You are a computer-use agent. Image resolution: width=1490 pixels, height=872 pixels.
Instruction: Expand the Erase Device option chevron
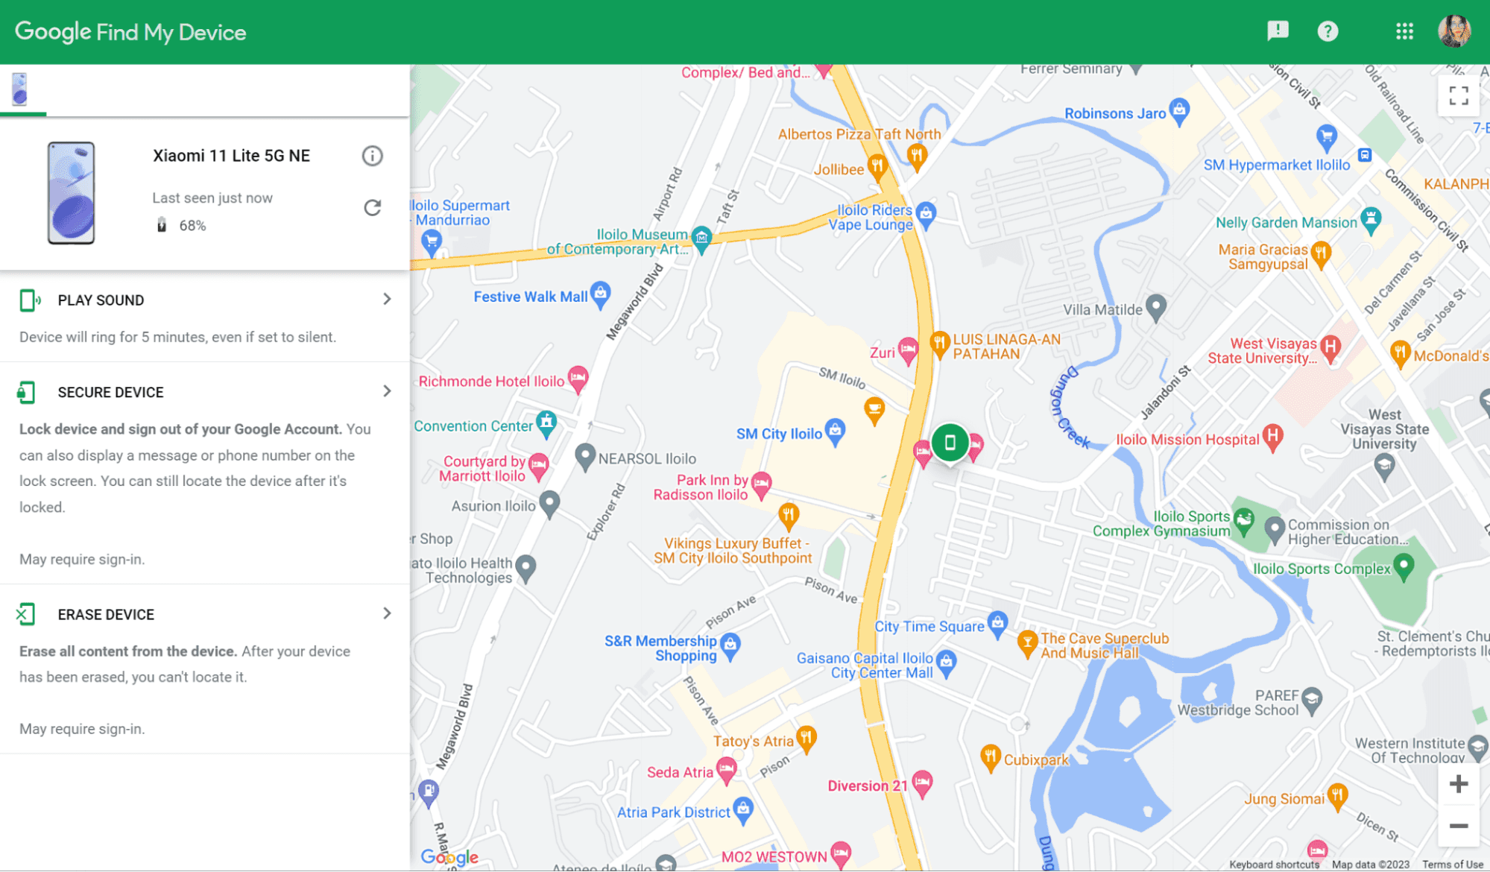(387, 613)
